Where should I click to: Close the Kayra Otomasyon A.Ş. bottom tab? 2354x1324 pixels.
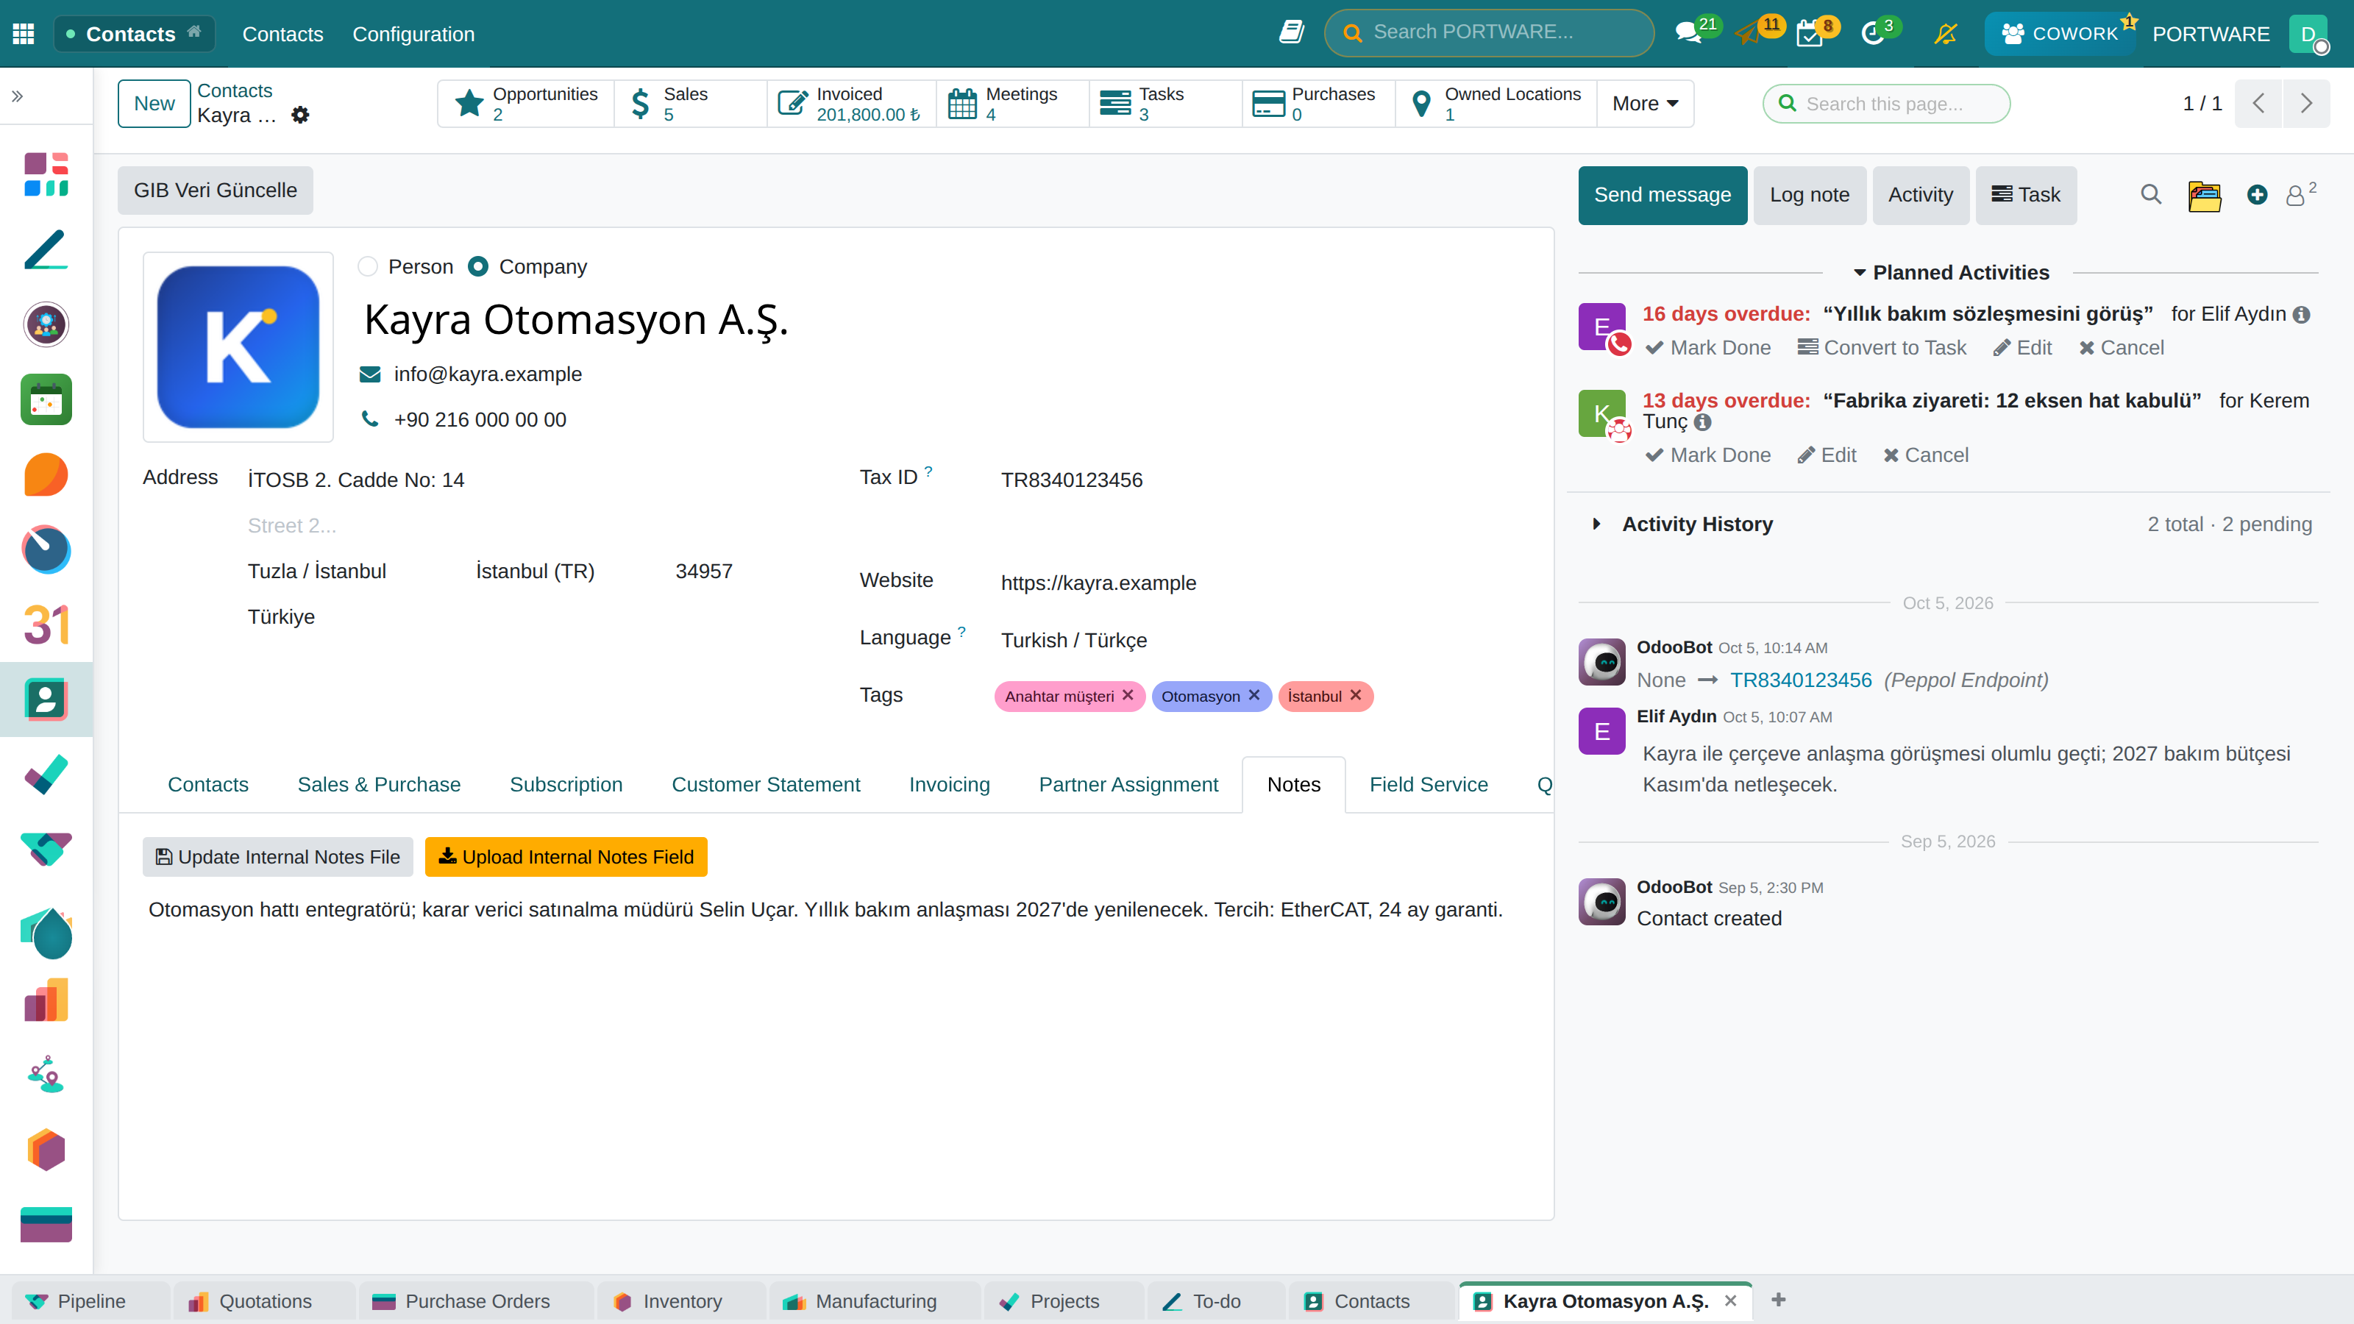pos(1730,1301)
